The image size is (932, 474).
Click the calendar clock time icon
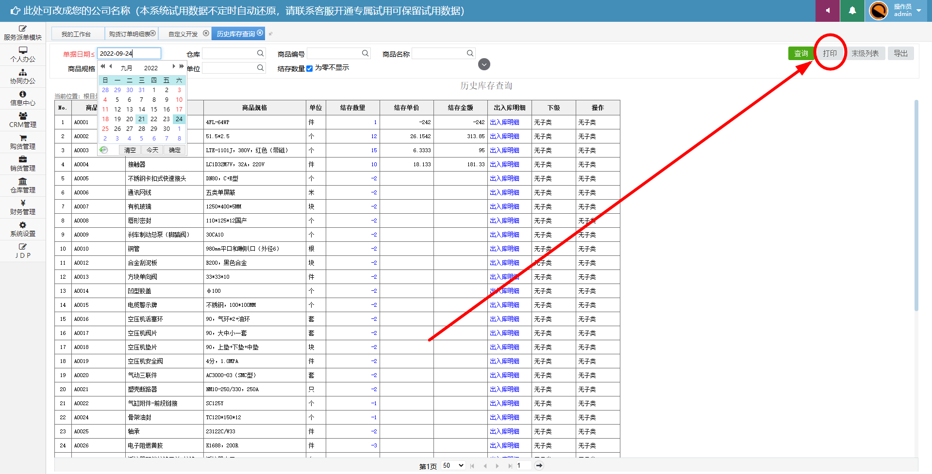103,150
